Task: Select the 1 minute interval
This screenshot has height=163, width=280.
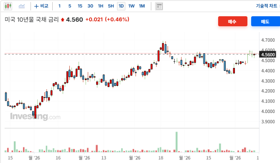Action: [59, 6]
